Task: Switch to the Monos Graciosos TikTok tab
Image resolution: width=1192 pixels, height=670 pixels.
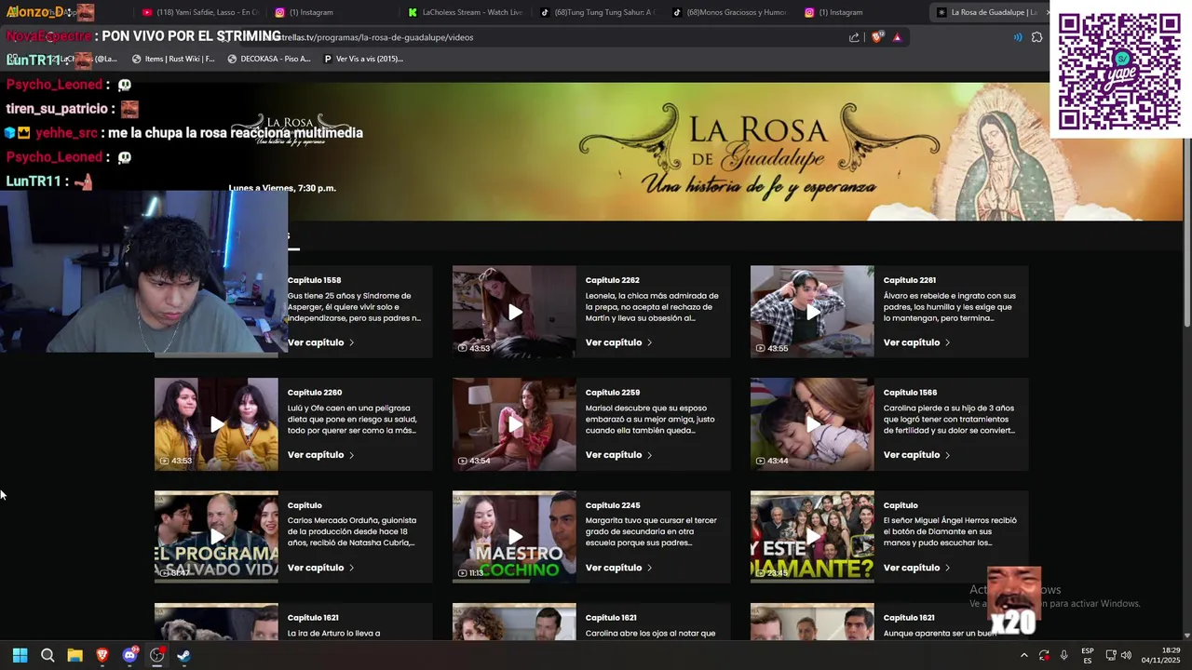Action: pyautogui.click(x=731, y=12)
